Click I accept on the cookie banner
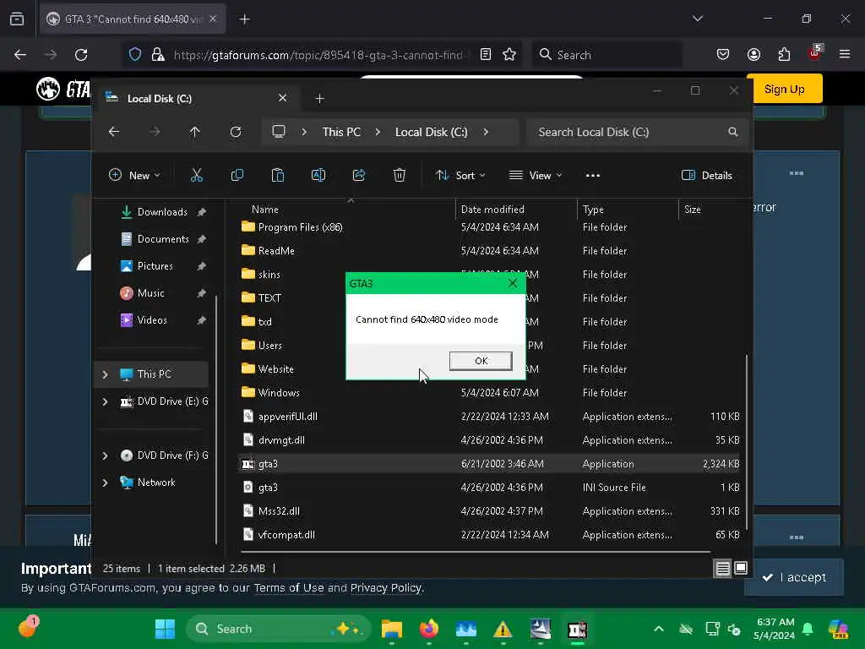 pos(794,577)
